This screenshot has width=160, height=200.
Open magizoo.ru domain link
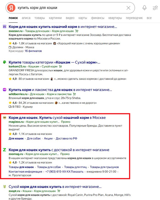(x=16, y=122)
